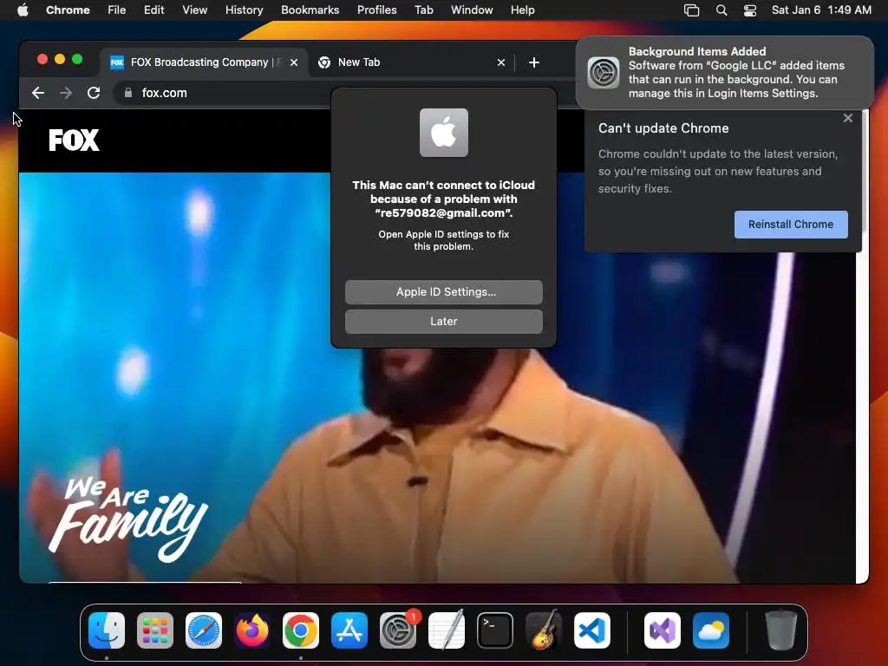Open GarageBand from the dock
The width and height of the screenshot is (888, 666).
[x=544, y=630]
